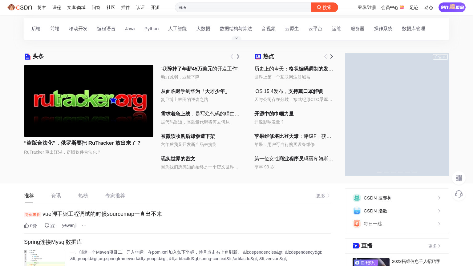
Task: Open the 盗版合法化 RuTracker headline
Action: pos(83,143)
